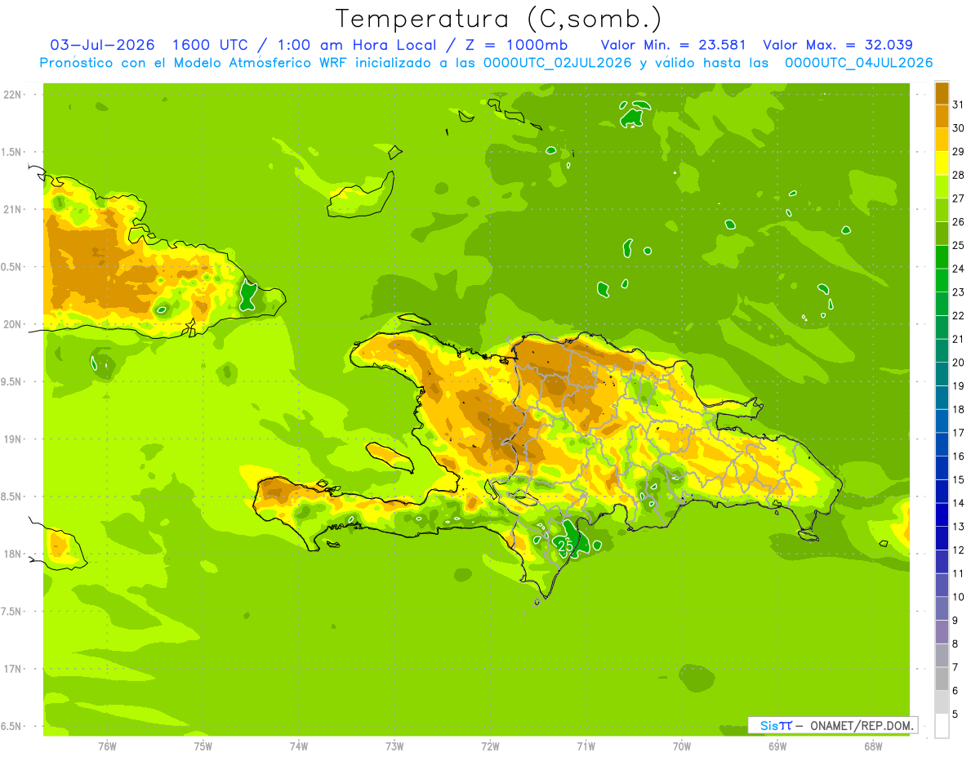Click the '70W' longitude label

click(682, 746)
